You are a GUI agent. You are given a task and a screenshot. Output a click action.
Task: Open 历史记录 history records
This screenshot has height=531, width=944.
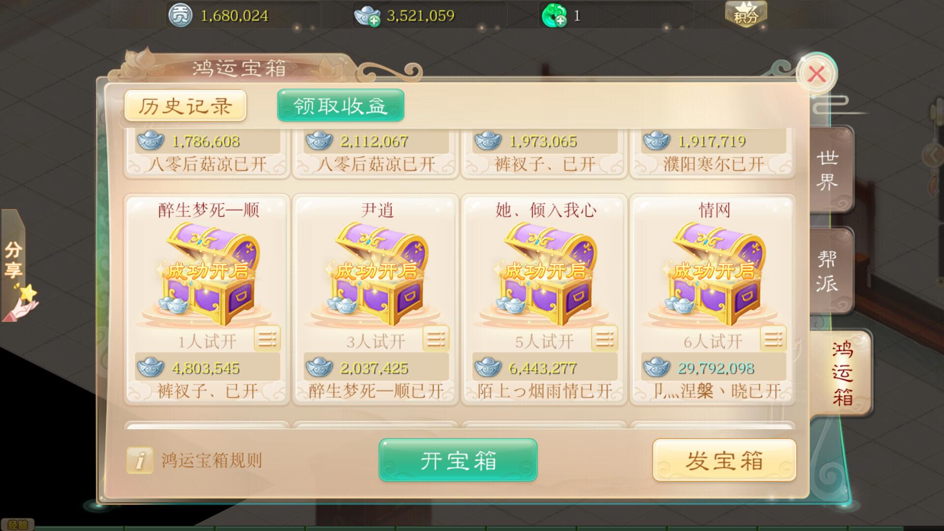185,106
